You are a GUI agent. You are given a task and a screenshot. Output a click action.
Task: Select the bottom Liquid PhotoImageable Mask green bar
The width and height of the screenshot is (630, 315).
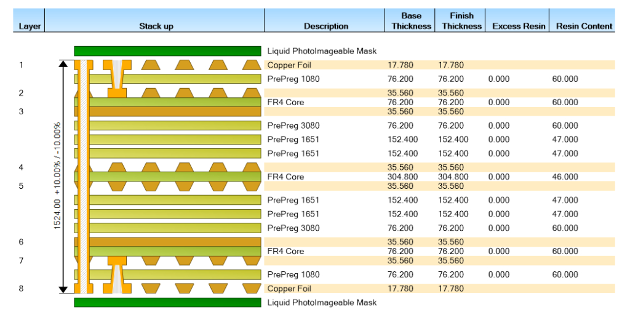click(x=167, y=302)
